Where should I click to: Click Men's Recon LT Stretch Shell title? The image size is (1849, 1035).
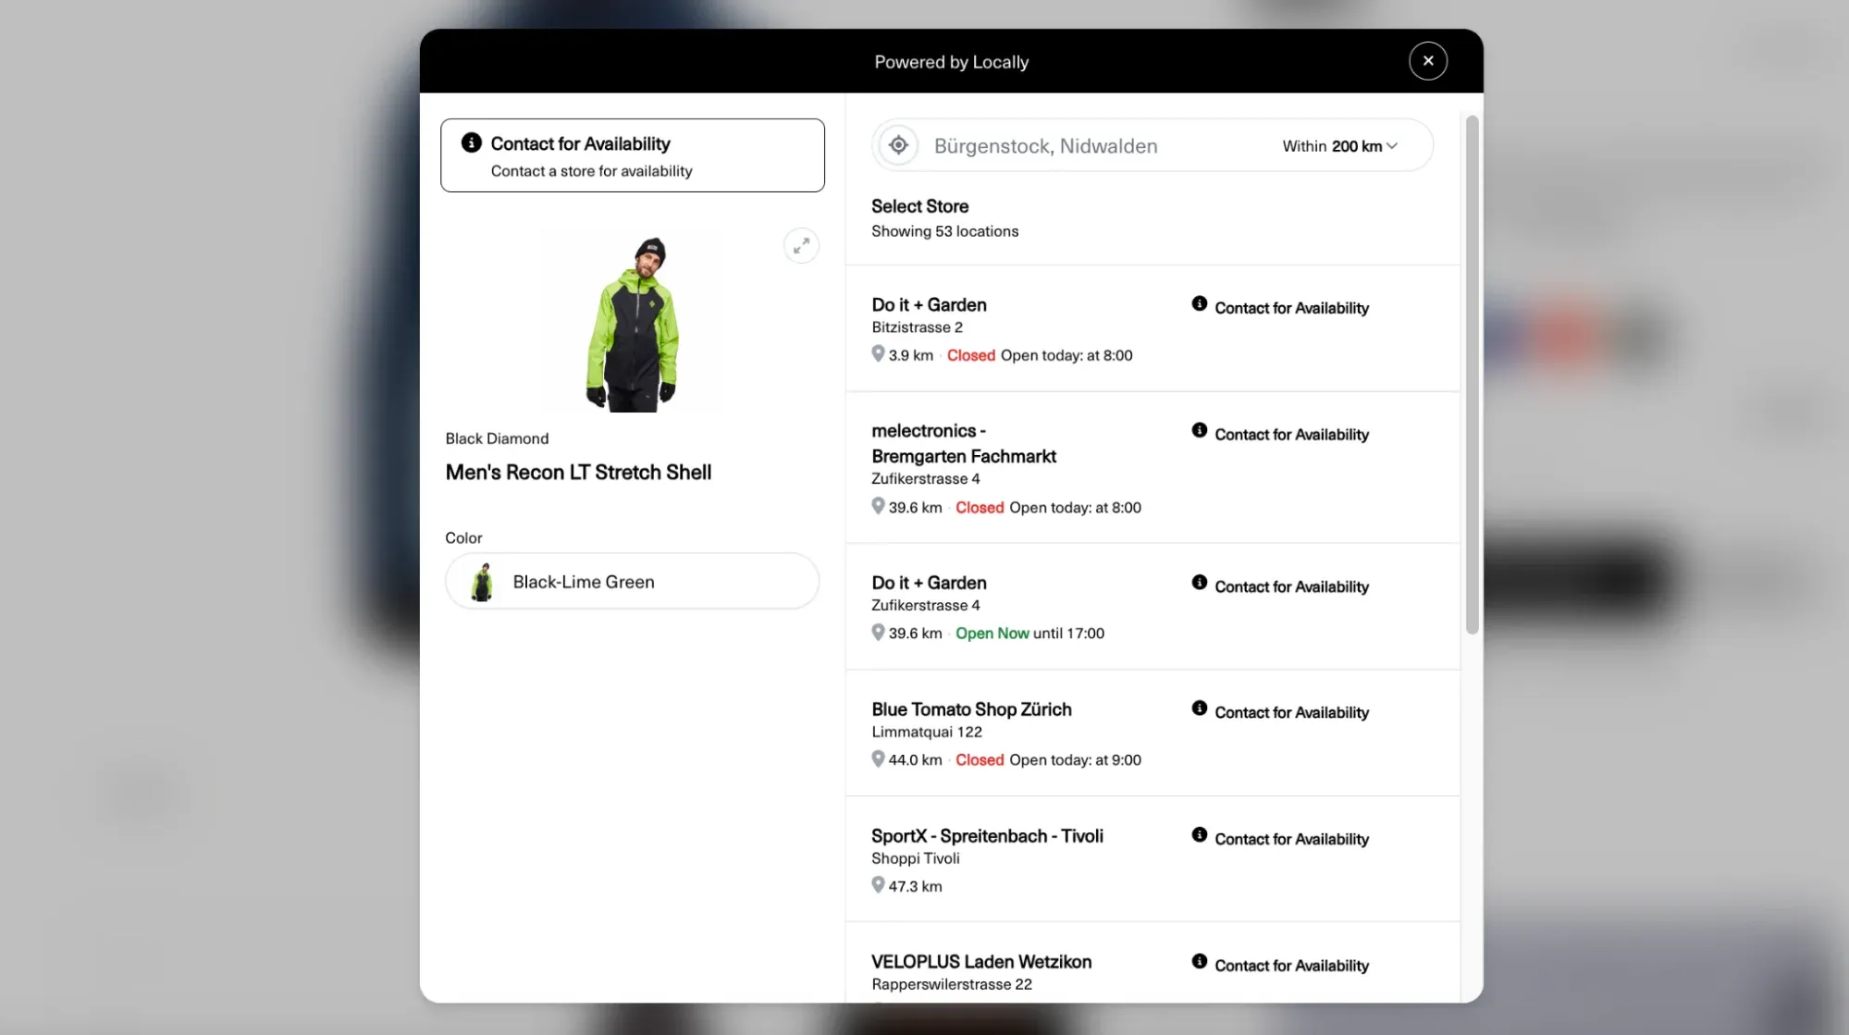pyautogui.click(x=578, y=472)
